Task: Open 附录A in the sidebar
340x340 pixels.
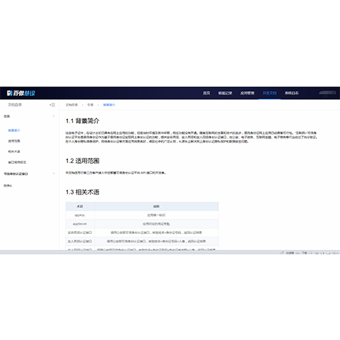Action: click(7, 186)
